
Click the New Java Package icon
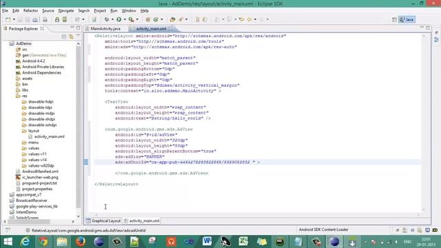[x=148, y=19]
